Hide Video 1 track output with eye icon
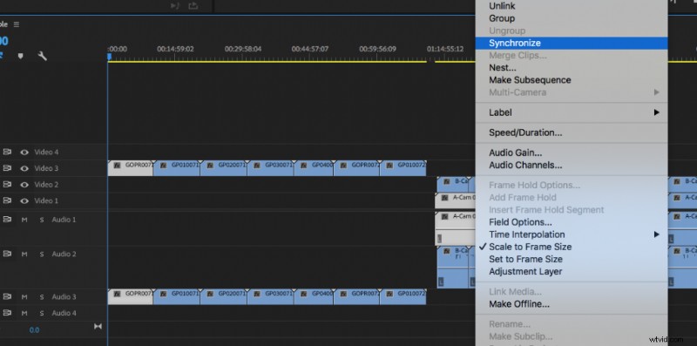 pyautogui.click(x=24, y=200)
